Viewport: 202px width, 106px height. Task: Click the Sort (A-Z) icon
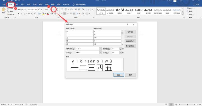click(88, 9)
